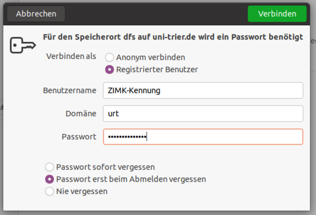The height and width of the screenshot is (215, 316).
Task: Click the green Verbinden button
Action: point(277,14)
